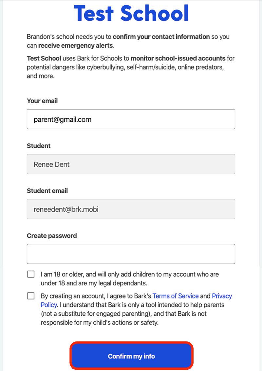Click the large Test School heading
Screen dimensions: 262x371
click(131, 13)
